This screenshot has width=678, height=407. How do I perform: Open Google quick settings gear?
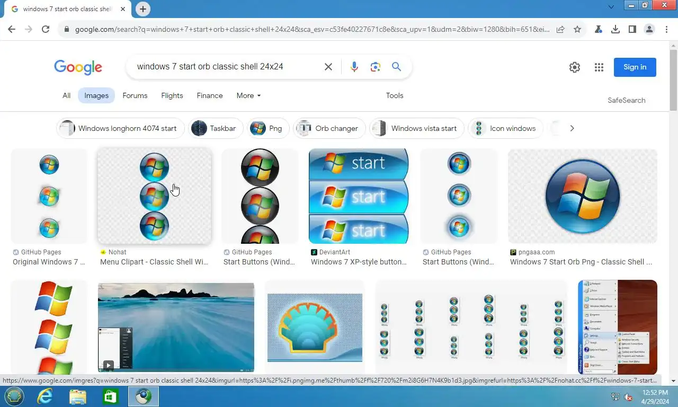575,67
